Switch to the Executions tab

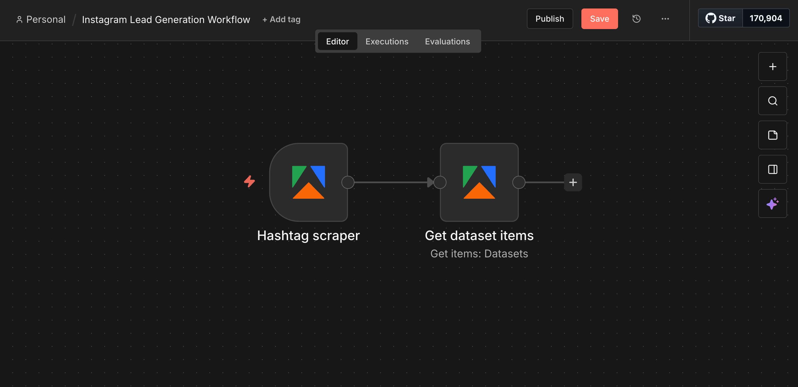click(x=387, y=41)
